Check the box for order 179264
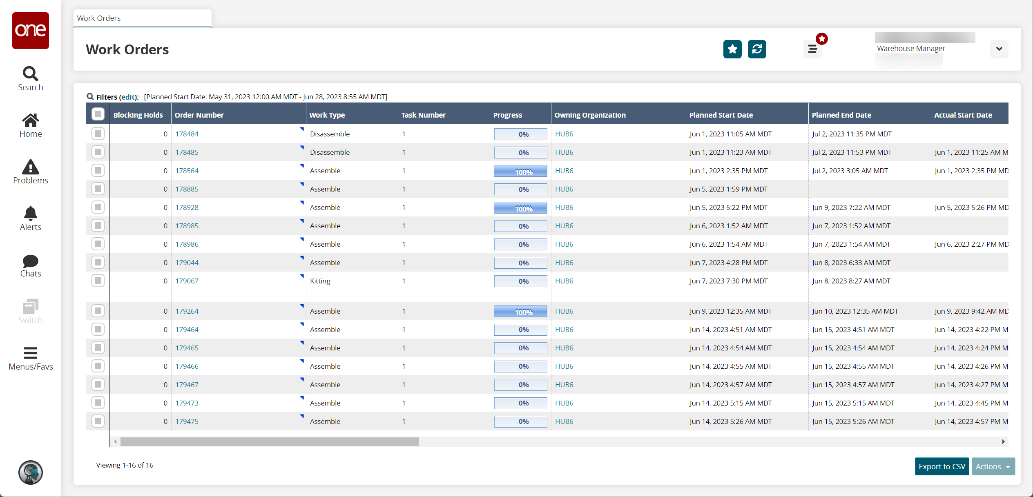Viewport: 1033px width, 497px height. coord(98,311)
